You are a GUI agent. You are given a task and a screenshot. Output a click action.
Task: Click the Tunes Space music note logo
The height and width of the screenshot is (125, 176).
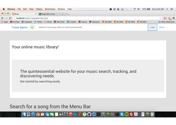[x=32, y=27]
